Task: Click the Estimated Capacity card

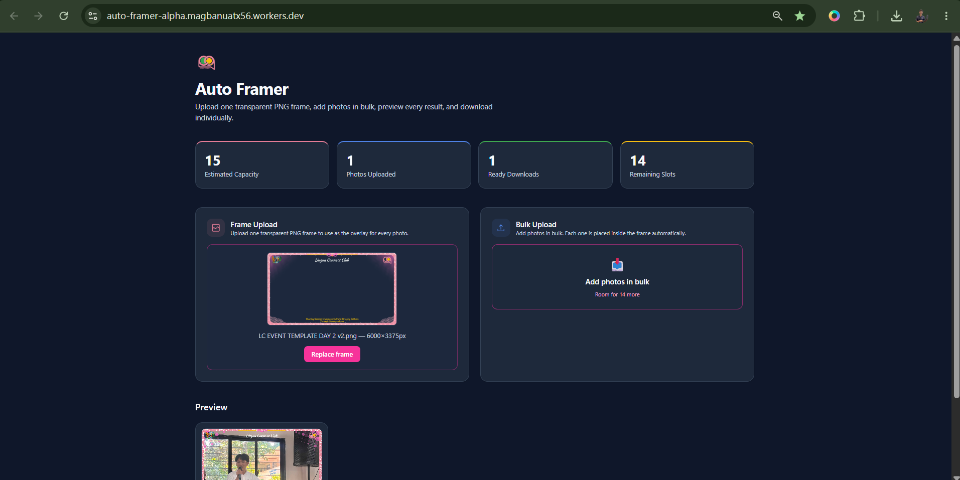Action: (262, 165)
